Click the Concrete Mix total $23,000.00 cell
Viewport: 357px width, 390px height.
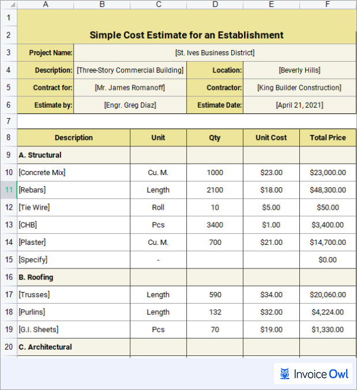pyautogui.click(x=328, y=172)
